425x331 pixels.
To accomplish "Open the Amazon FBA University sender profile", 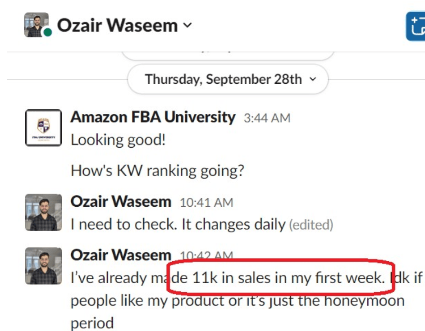I will pyautogui.click(x=153, y=118).
